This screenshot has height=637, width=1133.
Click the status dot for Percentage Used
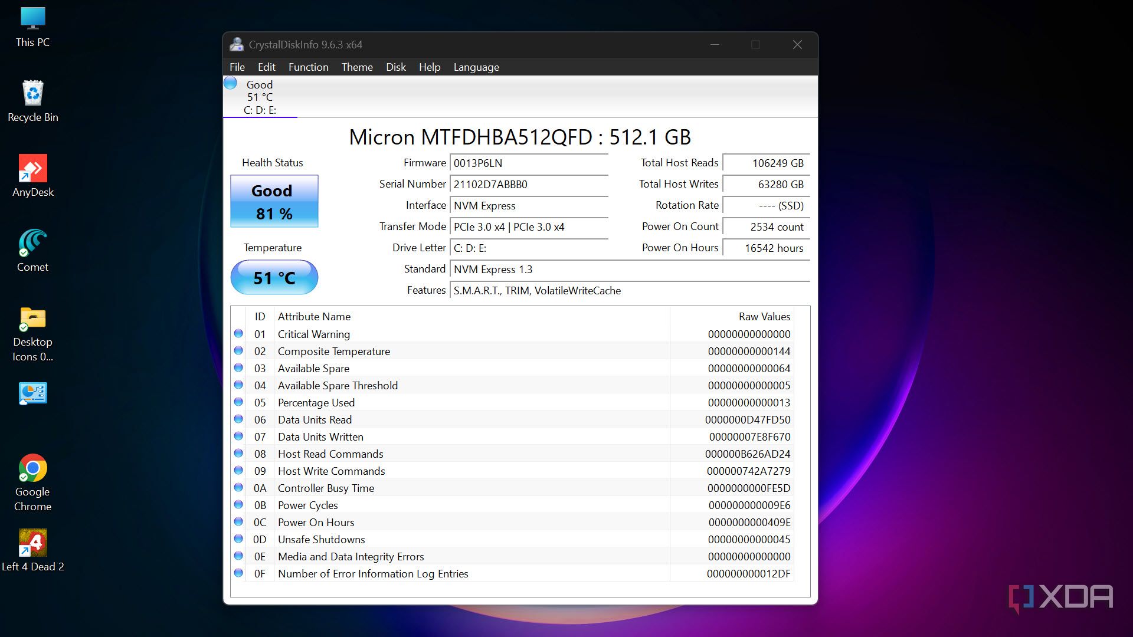(x=238, y=402)
